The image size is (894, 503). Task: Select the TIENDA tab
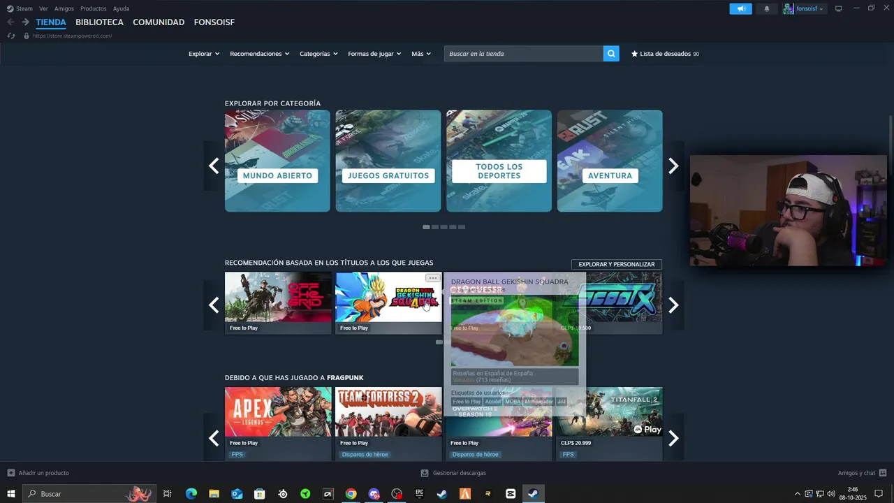click(x=51, y=22)
